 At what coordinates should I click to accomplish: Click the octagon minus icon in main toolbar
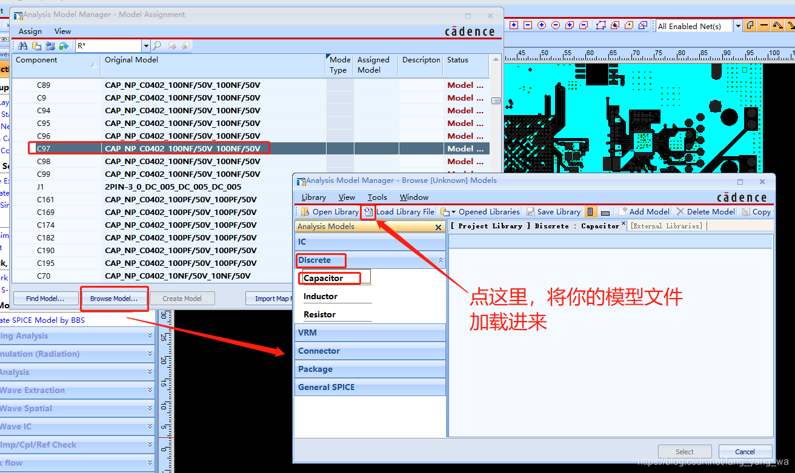coord(556,25)
